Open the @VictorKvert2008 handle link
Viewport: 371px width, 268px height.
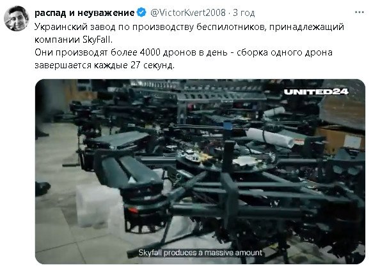pos(188,13)
